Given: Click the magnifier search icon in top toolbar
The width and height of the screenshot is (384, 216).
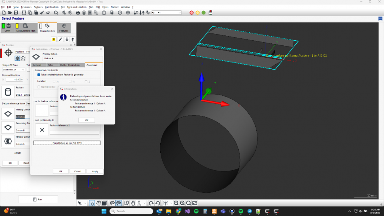Looking at the screenshot, I should pyautogui.click(x=56, y=13).
